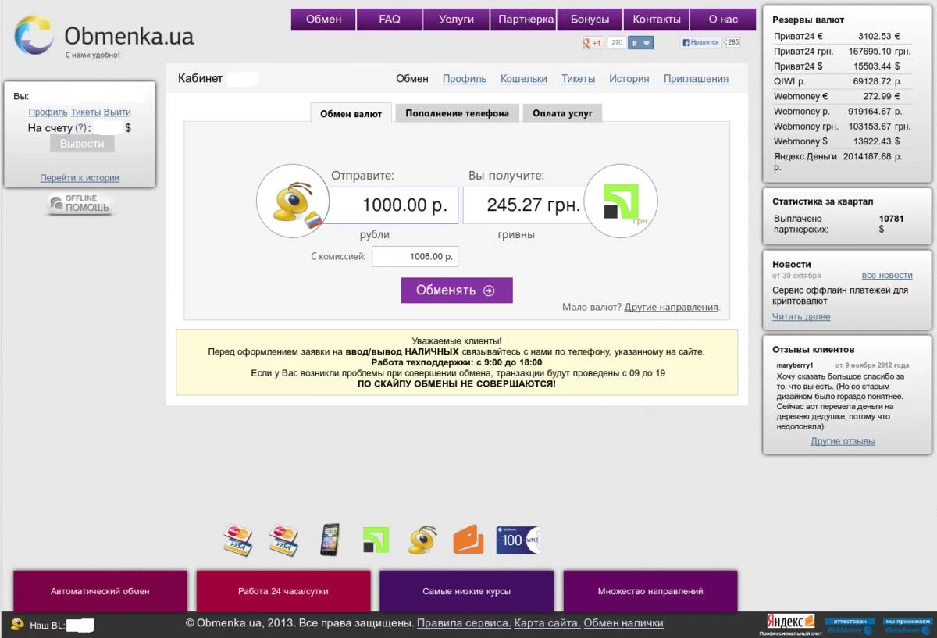937x638 pixels.
Task: Click the Самые низкие курсы banner
Action: click(466, 591)
